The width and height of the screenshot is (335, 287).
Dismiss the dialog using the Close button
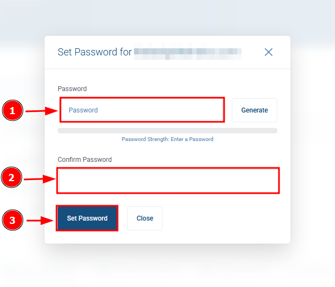[145, 218]
